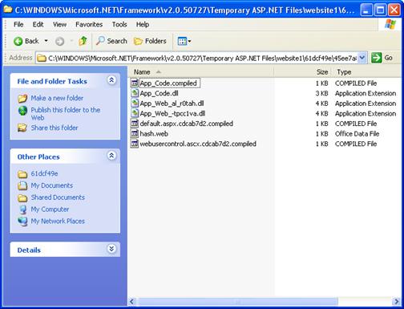
Task: Click the Office Data File type cell
Action: point(357,134)
